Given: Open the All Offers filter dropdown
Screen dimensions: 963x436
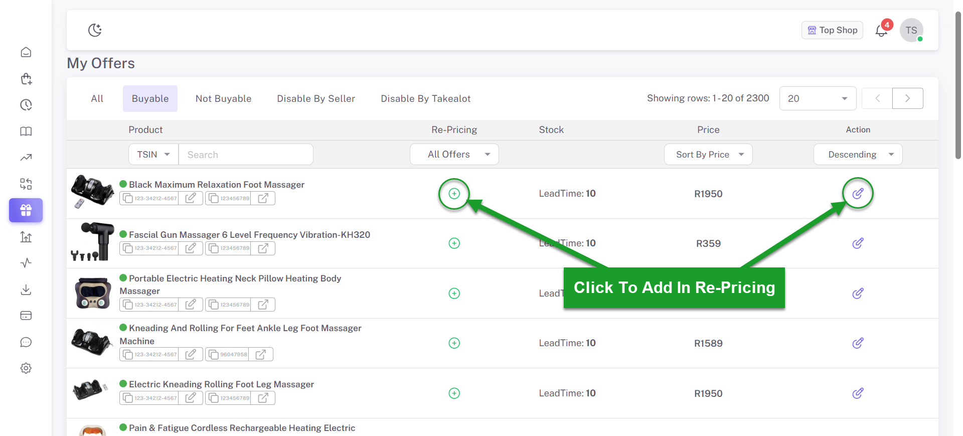Looking at the screenshot, I should tap(454, 155).
